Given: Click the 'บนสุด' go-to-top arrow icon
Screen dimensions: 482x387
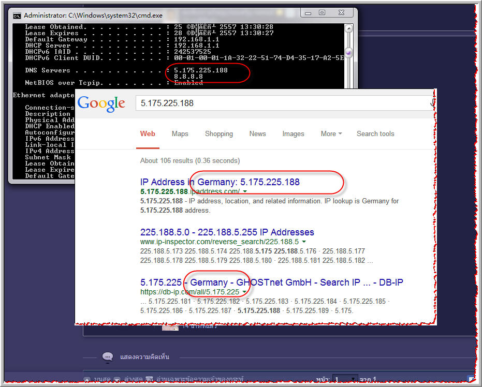Looking at the screenshot, I should pyautogui.click(x=87, y=380).
